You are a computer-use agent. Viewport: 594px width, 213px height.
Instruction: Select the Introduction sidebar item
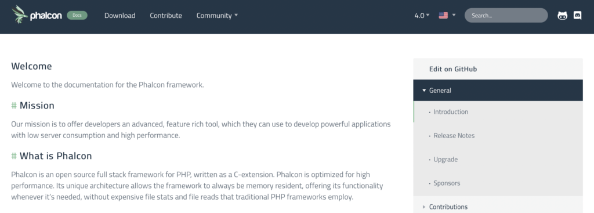coord(451,112)
